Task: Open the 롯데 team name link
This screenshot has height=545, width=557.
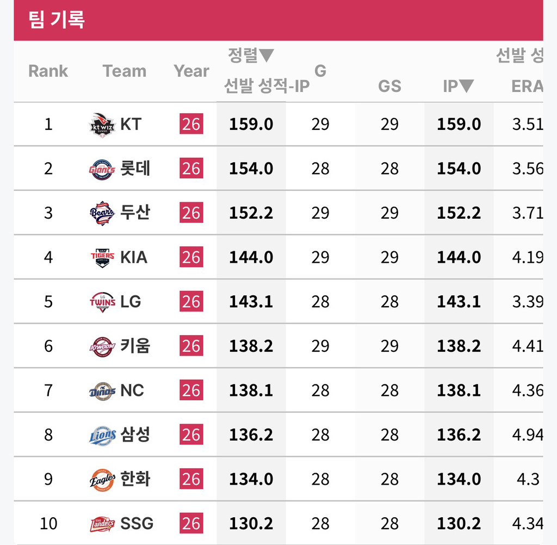Action: pos(135,169)
